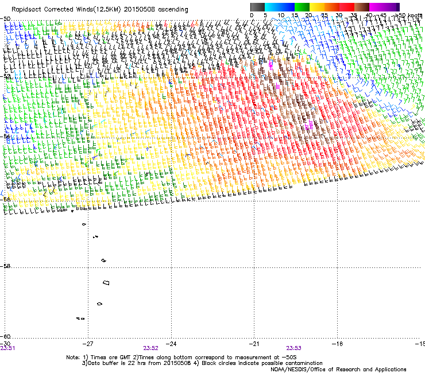Image resolution: width=425 pixels, height=373 pixels.
Task: Click the legend label '25'
Action: 324,15
